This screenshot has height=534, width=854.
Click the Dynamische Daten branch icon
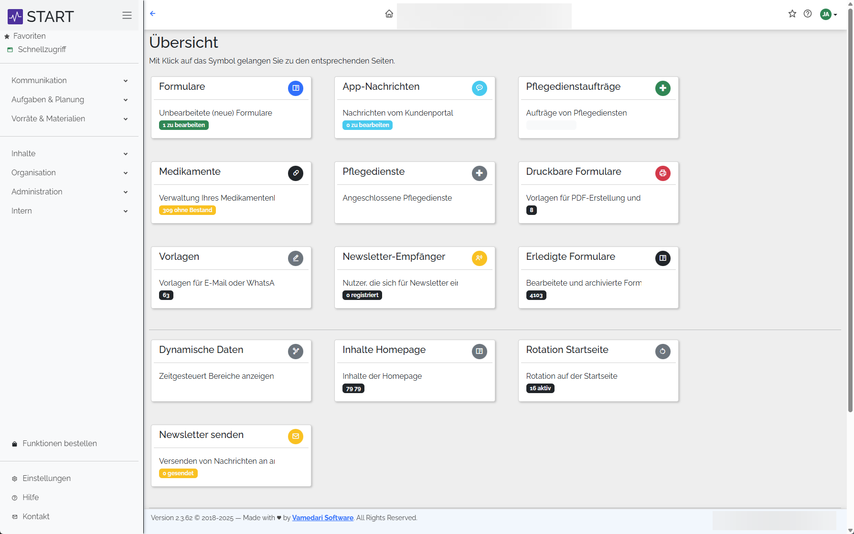tap(296, 352)
